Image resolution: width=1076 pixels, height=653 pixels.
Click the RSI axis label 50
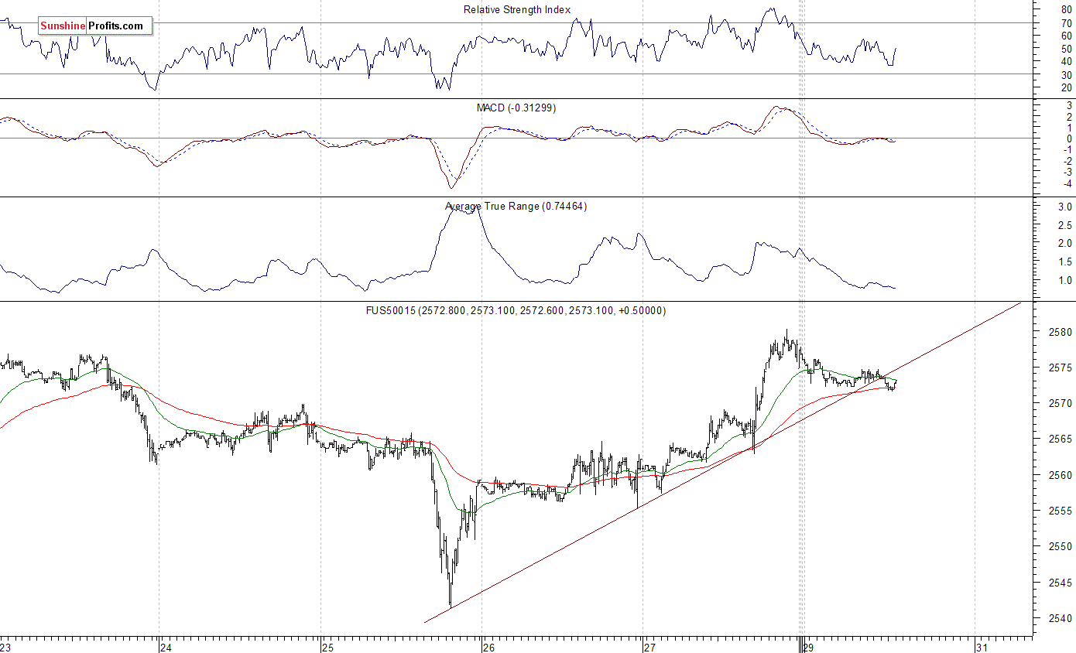[1067, 49]
